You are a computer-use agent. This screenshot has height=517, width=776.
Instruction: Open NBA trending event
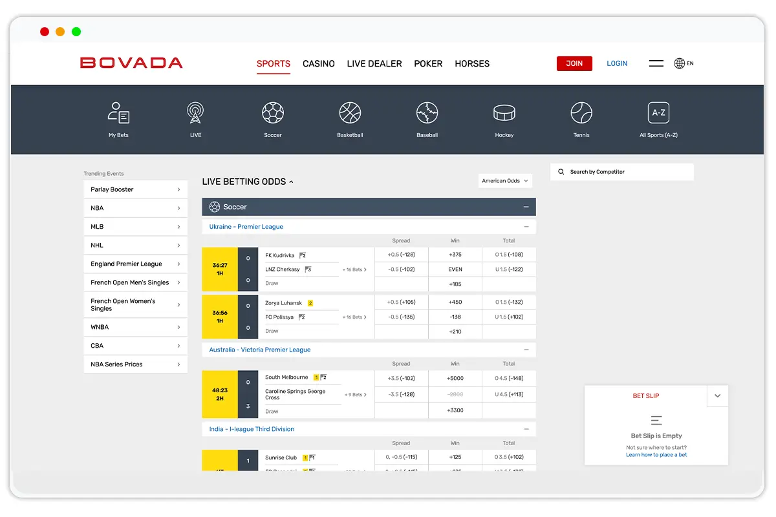pyautogui.click(x=136, y=208)
